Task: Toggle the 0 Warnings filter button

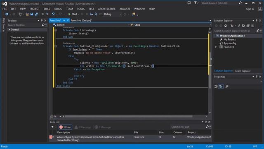Action: (82, 127)
